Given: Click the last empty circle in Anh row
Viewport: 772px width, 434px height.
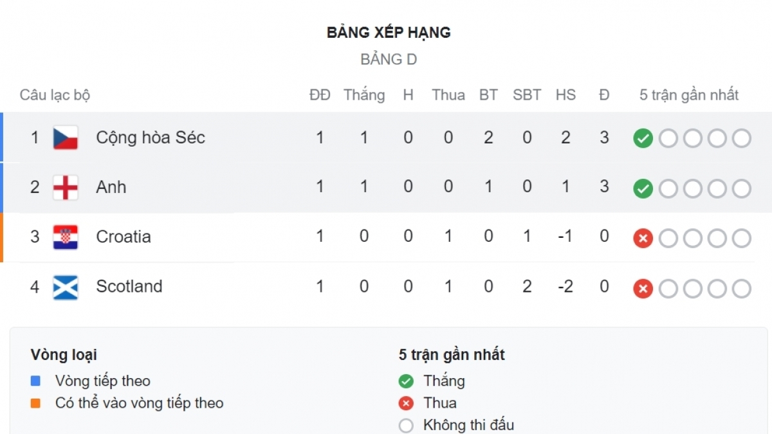Looking at the screenshot, I should coord(742,188).
